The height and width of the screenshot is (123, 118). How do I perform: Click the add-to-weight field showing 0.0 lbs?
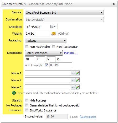tap(61, 65)
